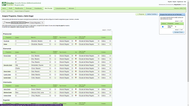Image resolution: width=189 pixels, height=106 pixels.
Task: Open Asignar Clases icon for Tercer Grado
Action: (55, 71)
